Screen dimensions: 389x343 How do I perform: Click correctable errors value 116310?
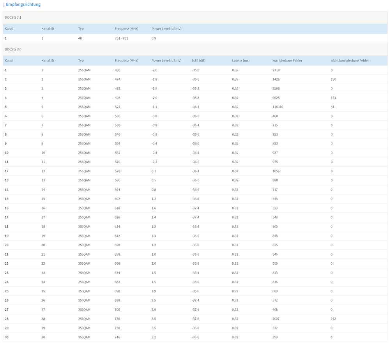[278, 107]
